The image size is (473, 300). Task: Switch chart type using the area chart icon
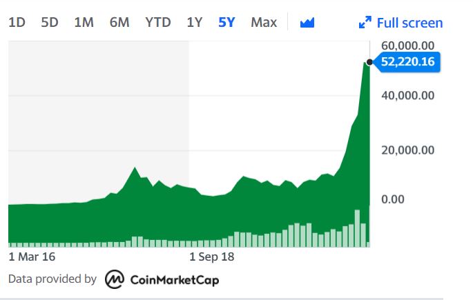click(307, 23)
